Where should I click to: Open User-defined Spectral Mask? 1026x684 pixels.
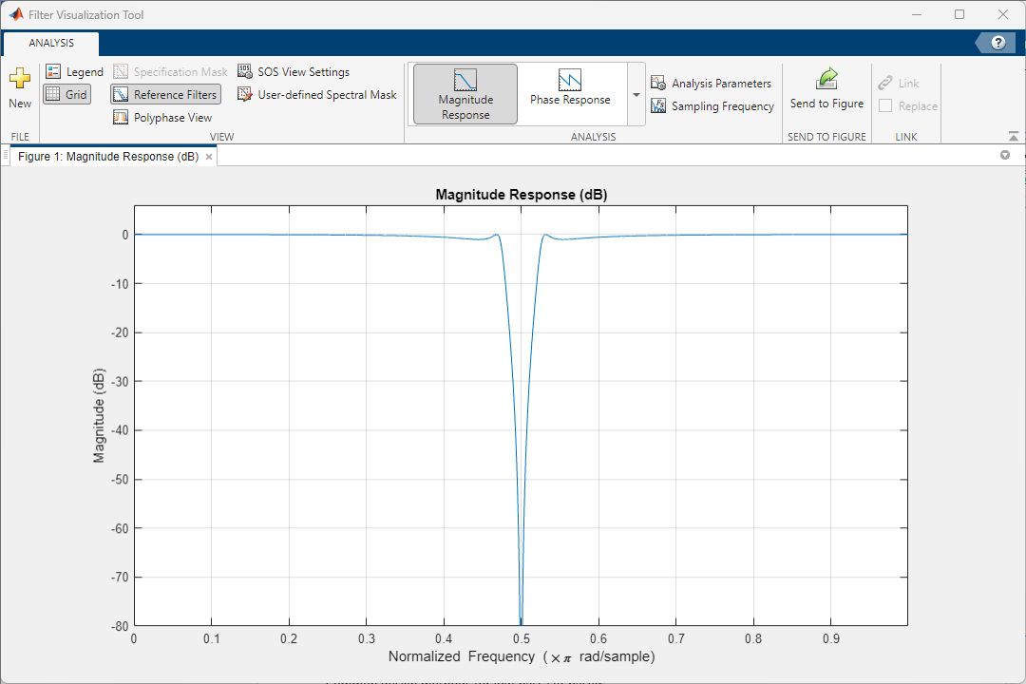pos(316,95)
